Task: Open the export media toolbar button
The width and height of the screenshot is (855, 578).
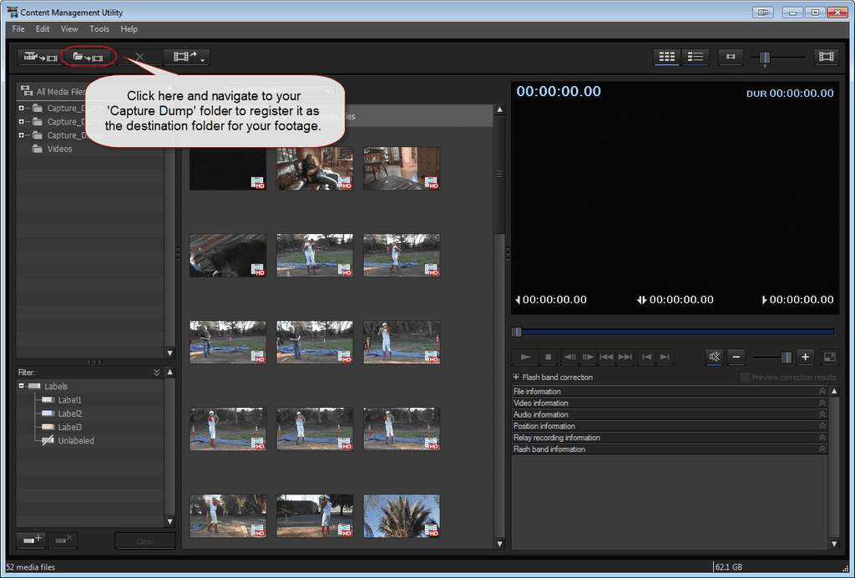Action: coord(185,58)
